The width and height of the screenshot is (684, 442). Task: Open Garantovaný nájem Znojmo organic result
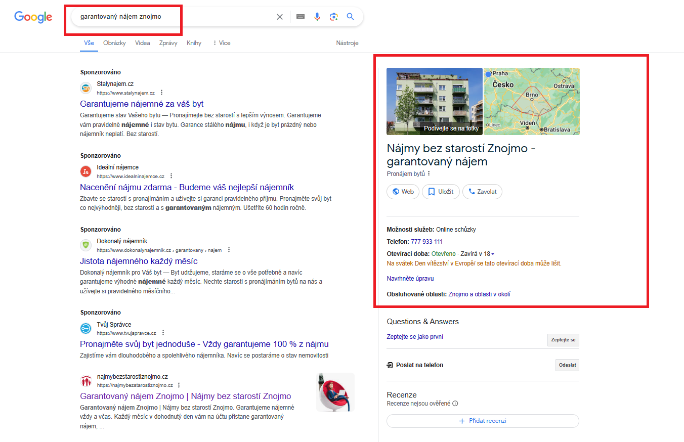click(186, 396)
